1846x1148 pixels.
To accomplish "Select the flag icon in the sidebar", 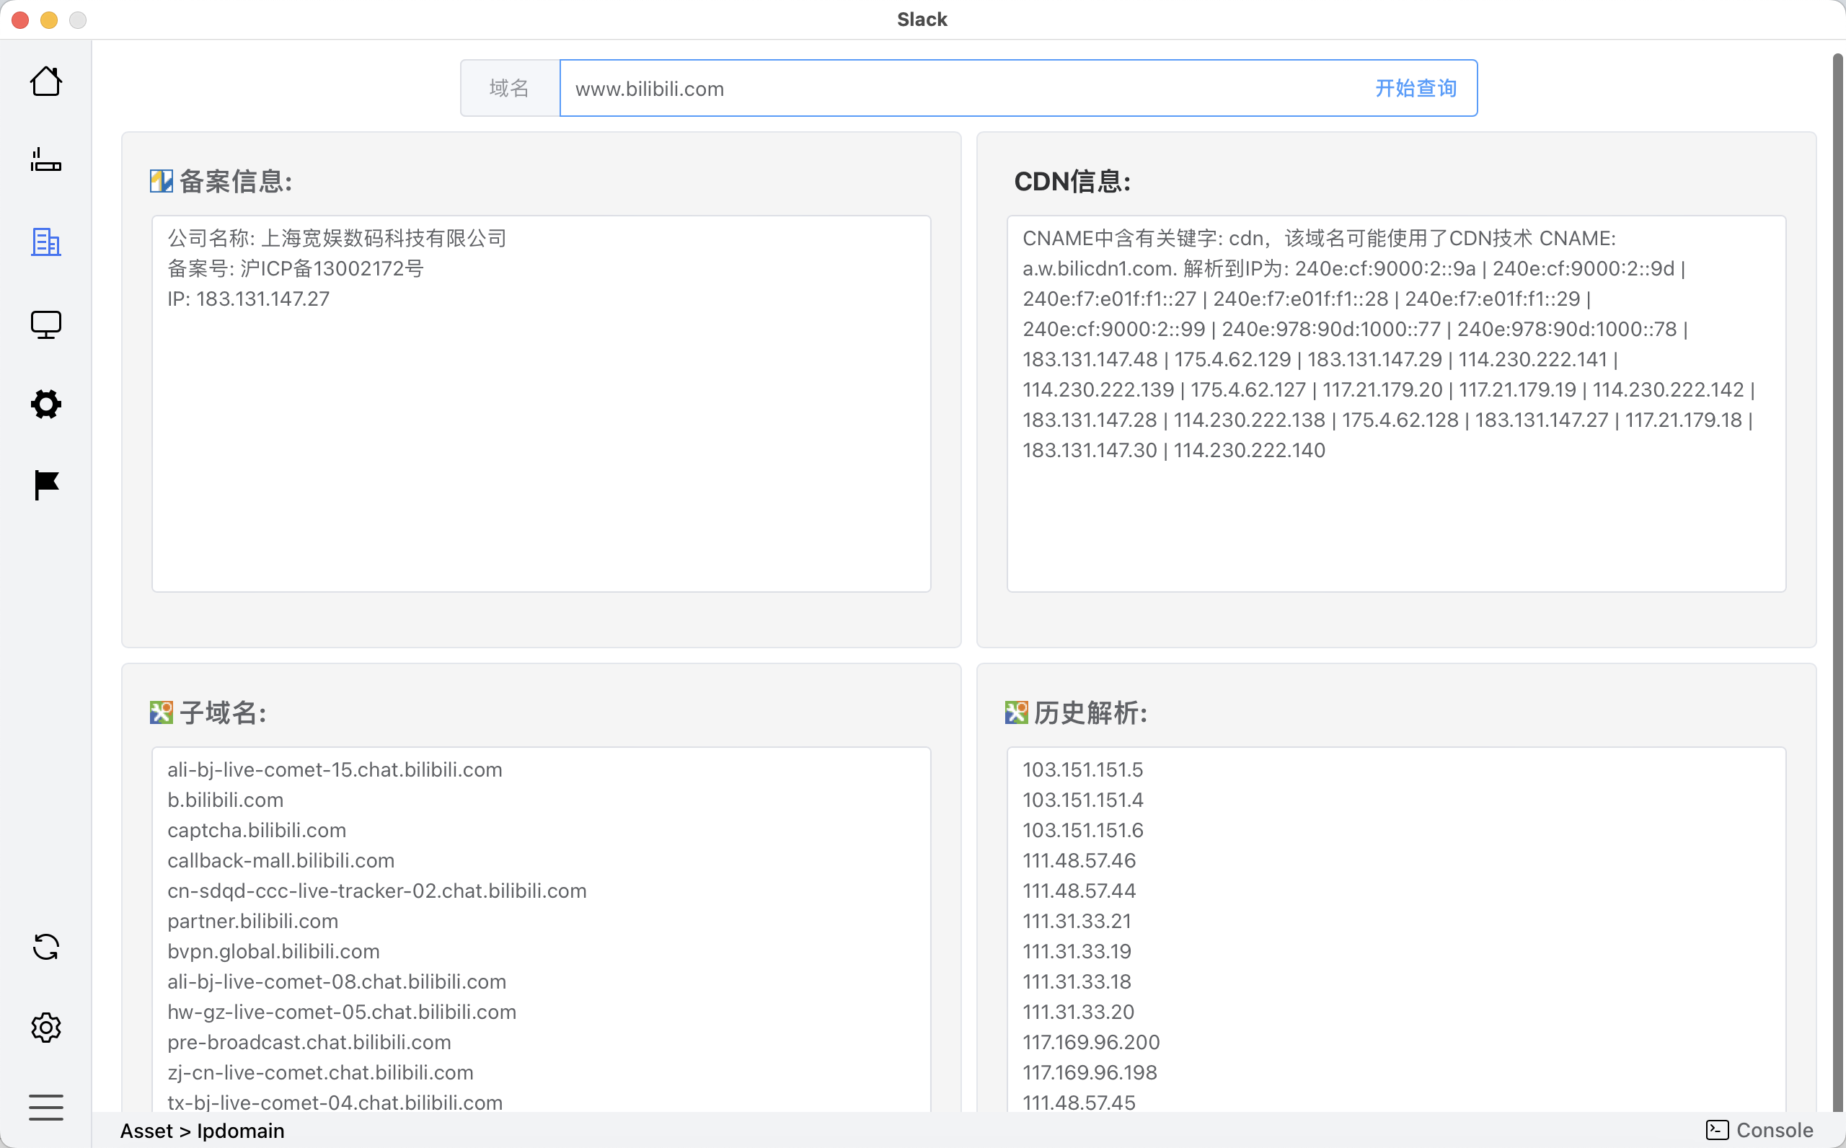I will [x=45, y=485].
